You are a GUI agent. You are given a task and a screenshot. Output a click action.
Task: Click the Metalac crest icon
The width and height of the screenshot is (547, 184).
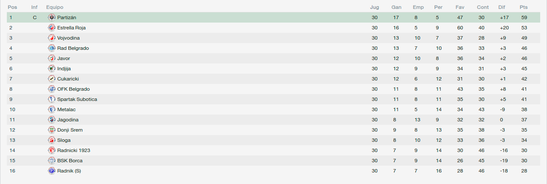pos(52,109)
